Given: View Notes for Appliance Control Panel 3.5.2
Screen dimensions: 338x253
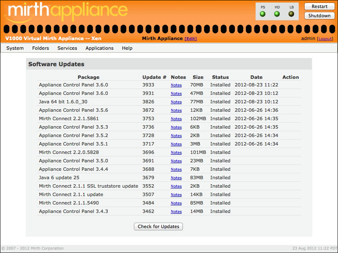Looking at the screenshot, I should 176,135.
